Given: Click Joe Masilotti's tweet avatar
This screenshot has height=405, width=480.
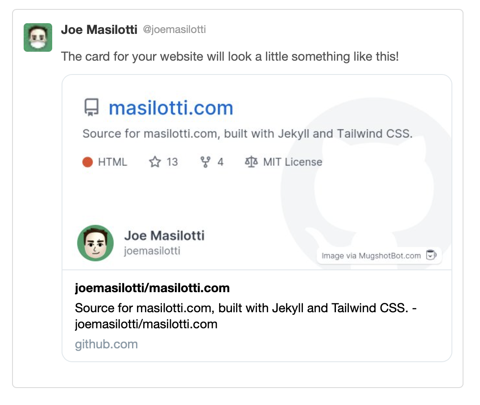Looking at the screenshot, I should coord(38,37).
